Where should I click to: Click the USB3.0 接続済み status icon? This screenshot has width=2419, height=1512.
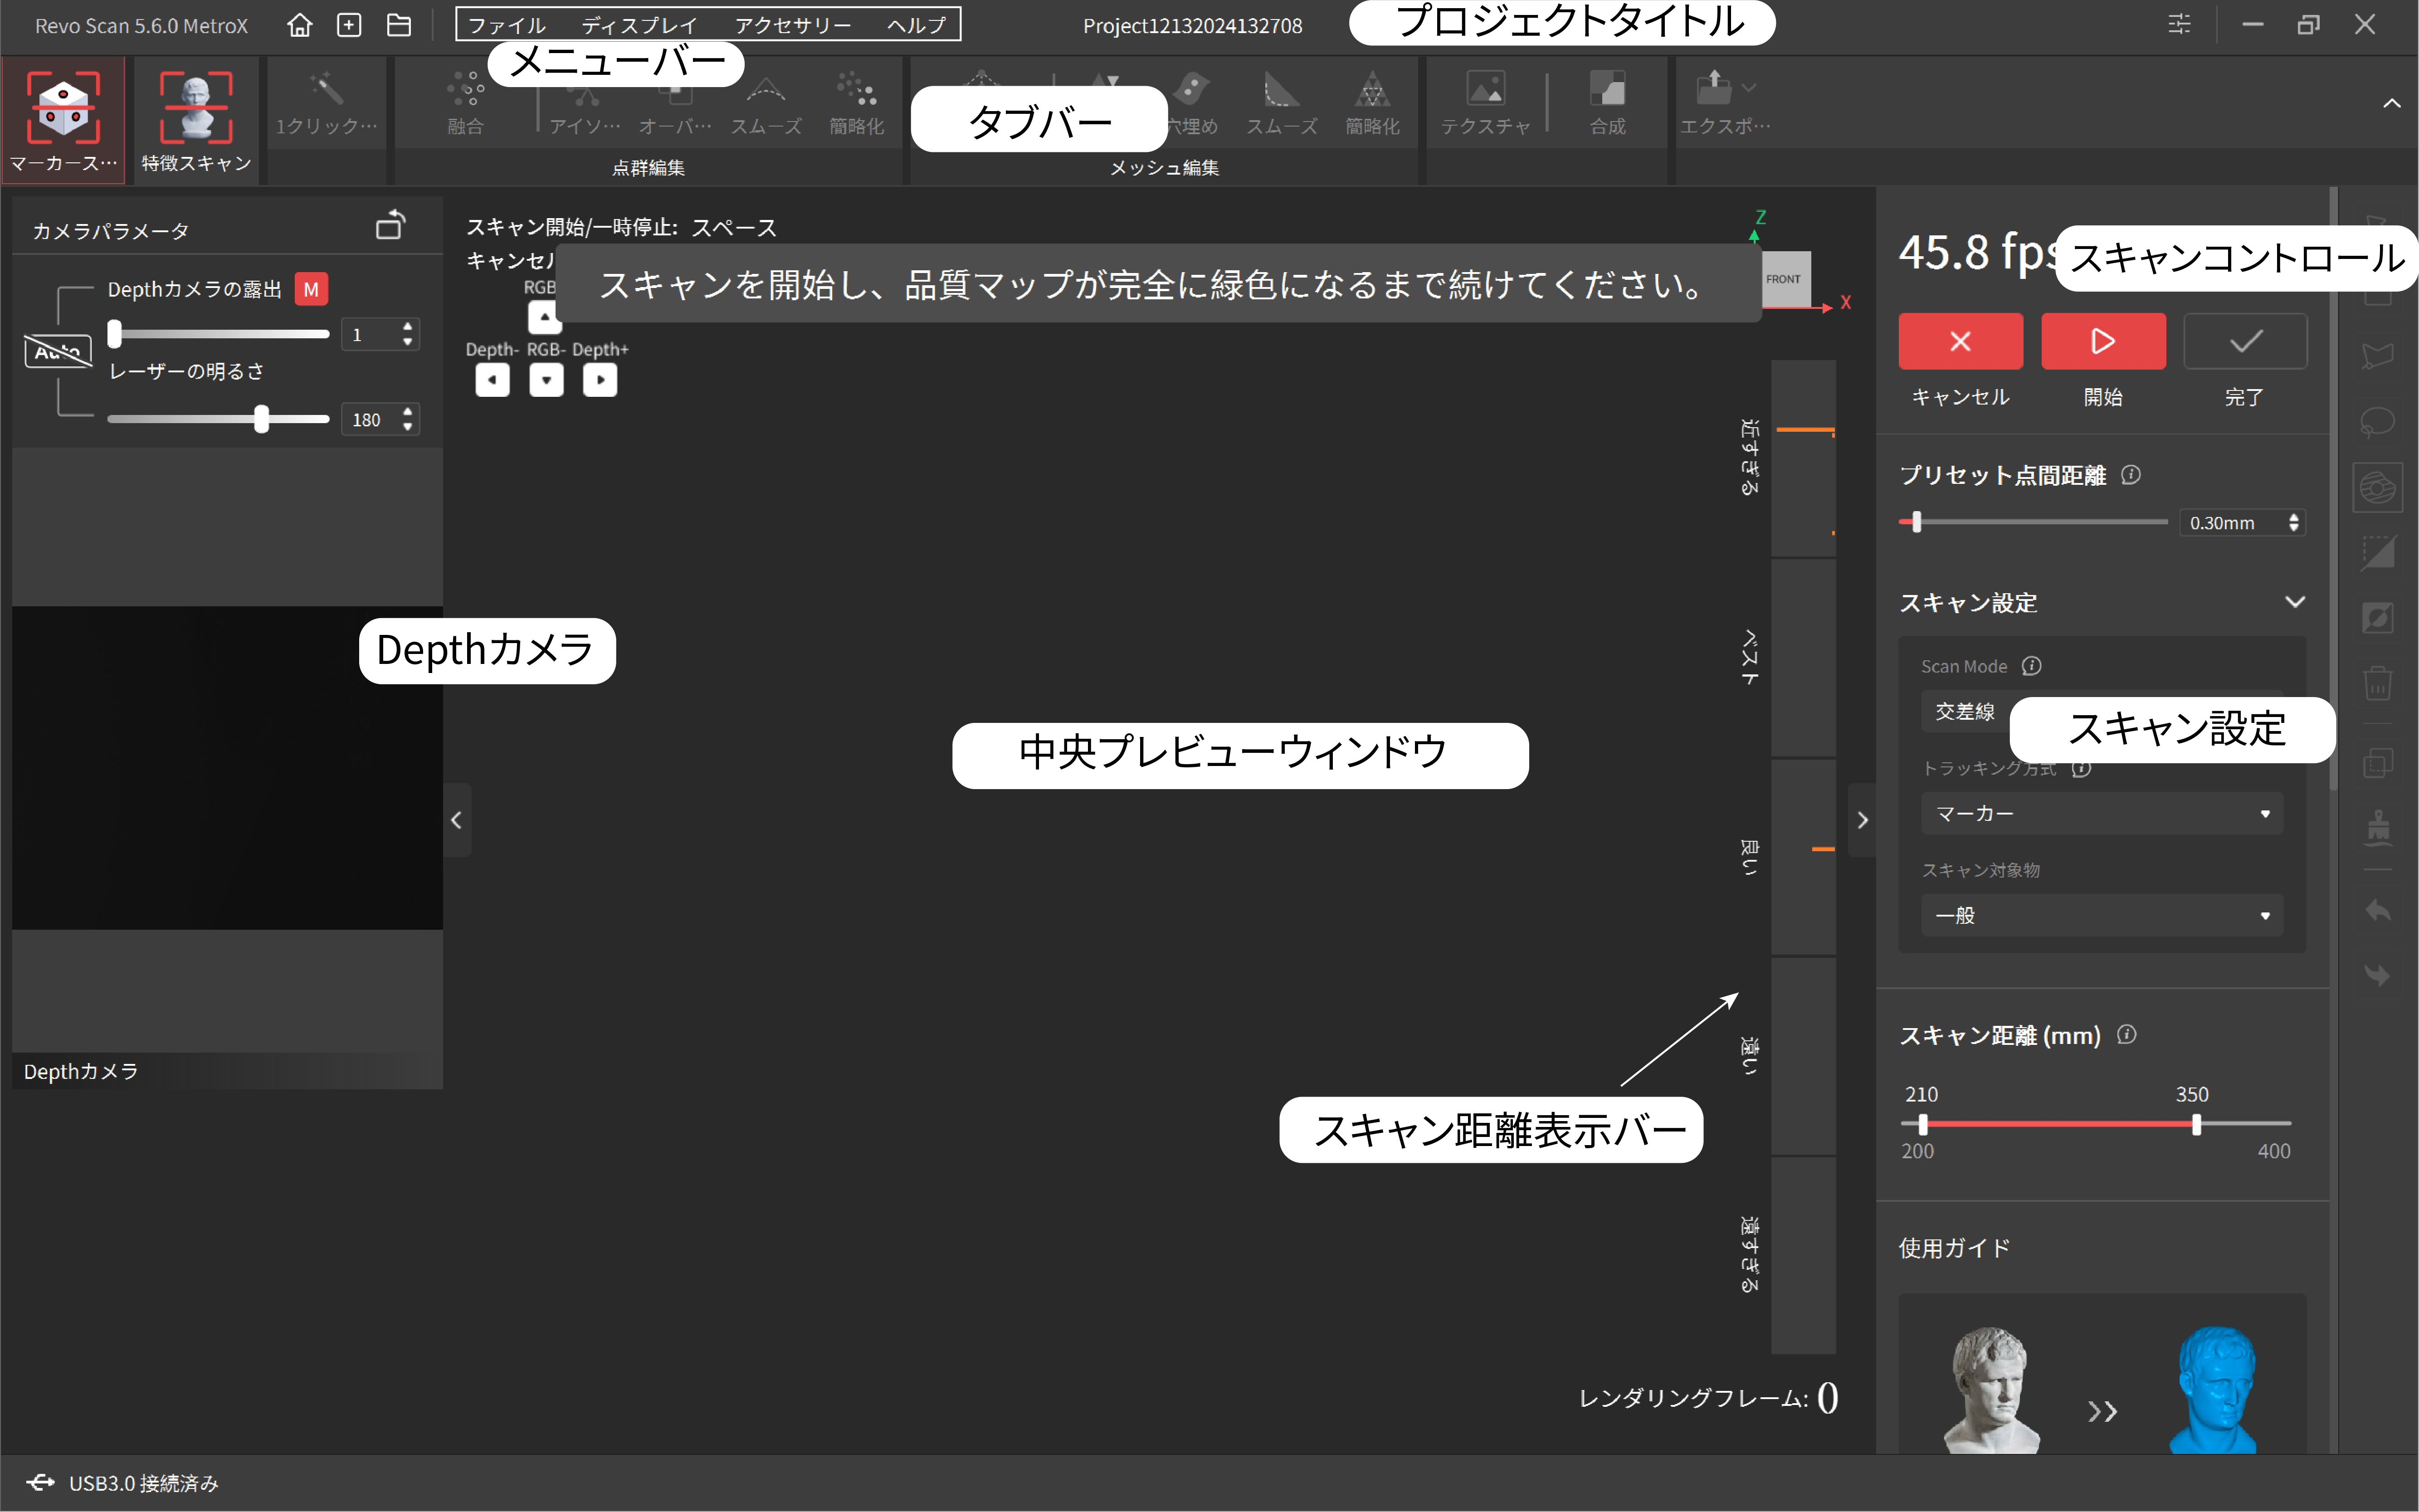click(x=41, y=1482)
